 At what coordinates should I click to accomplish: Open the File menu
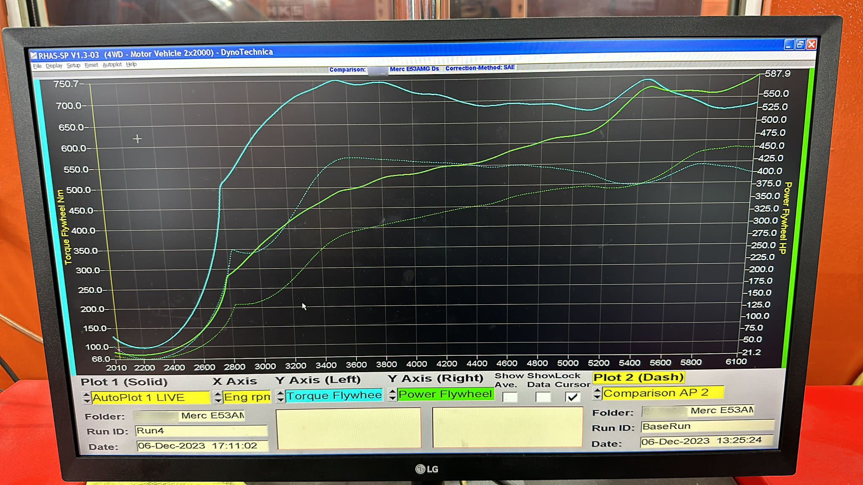click(x=37, y=66)
